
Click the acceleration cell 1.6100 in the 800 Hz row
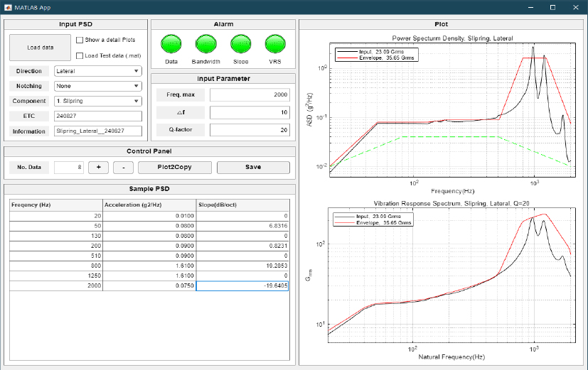[x=149, y=266]
